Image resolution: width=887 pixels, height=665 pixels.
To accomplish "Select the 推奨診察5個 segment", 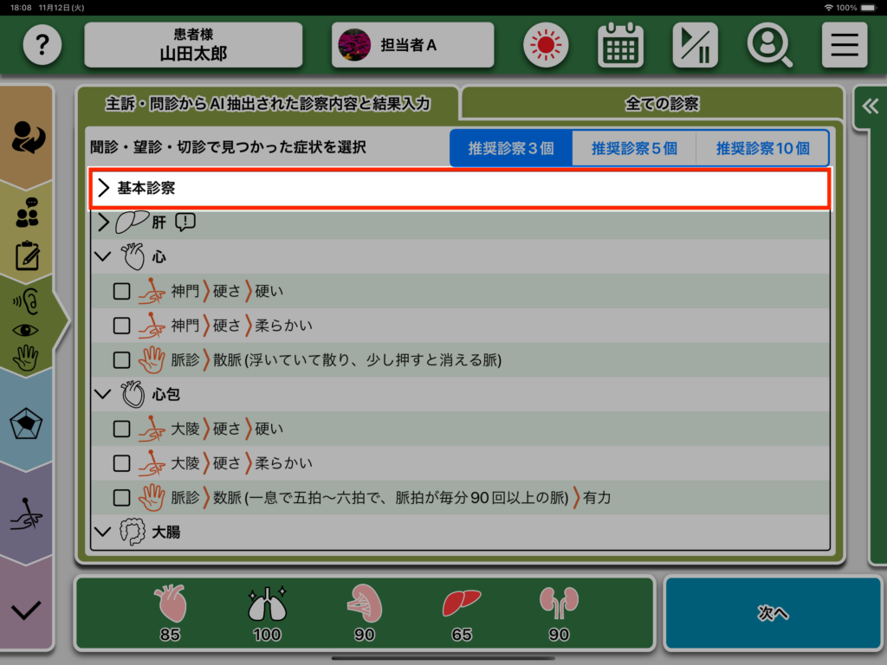I will (x=634, y=148).
